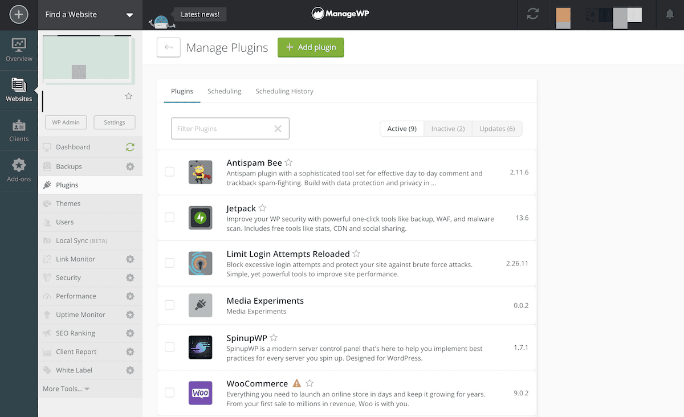Click the add website plus icon
The height and width of the screenshot is (417, 684).
pos(19,14)
